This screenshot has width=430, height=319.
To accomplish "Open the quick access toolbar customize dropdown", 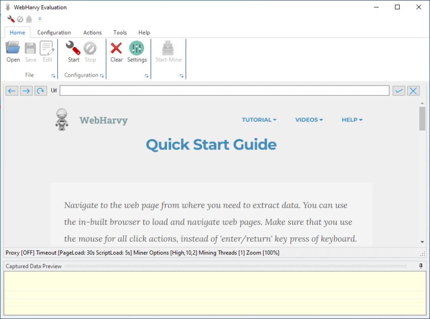I will (40, 19).
